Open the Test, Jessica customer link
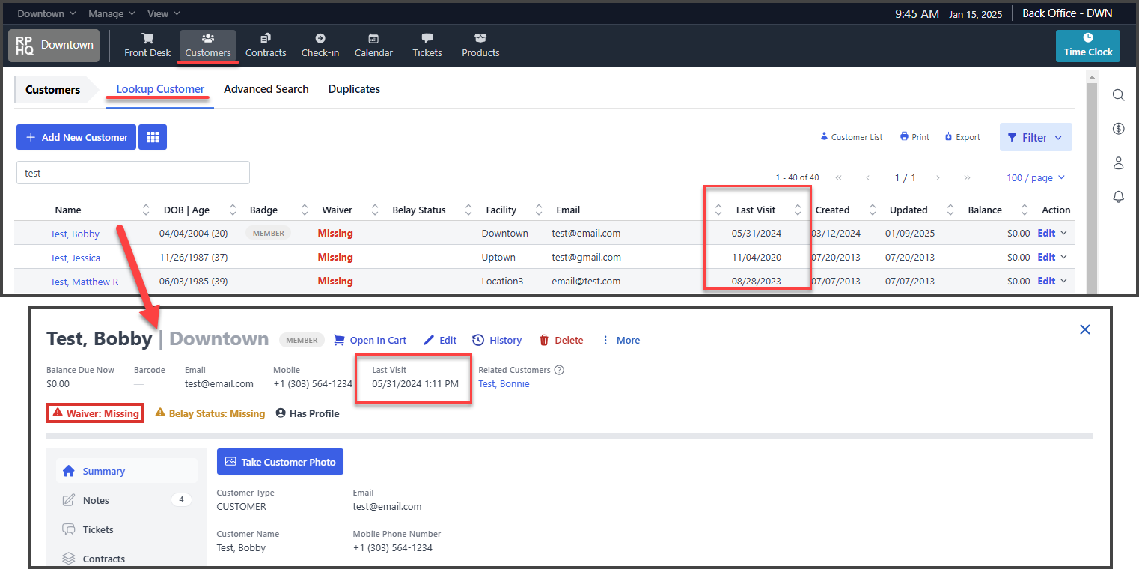This screenshot has height=569, width=1139. click(x=75, y=258)
